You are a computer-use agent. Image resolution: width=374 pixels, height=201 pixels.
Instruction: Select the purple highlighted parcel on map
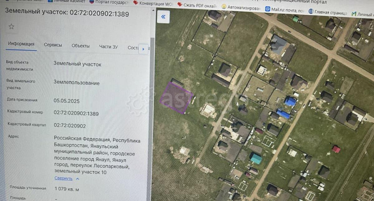(177, 98)
